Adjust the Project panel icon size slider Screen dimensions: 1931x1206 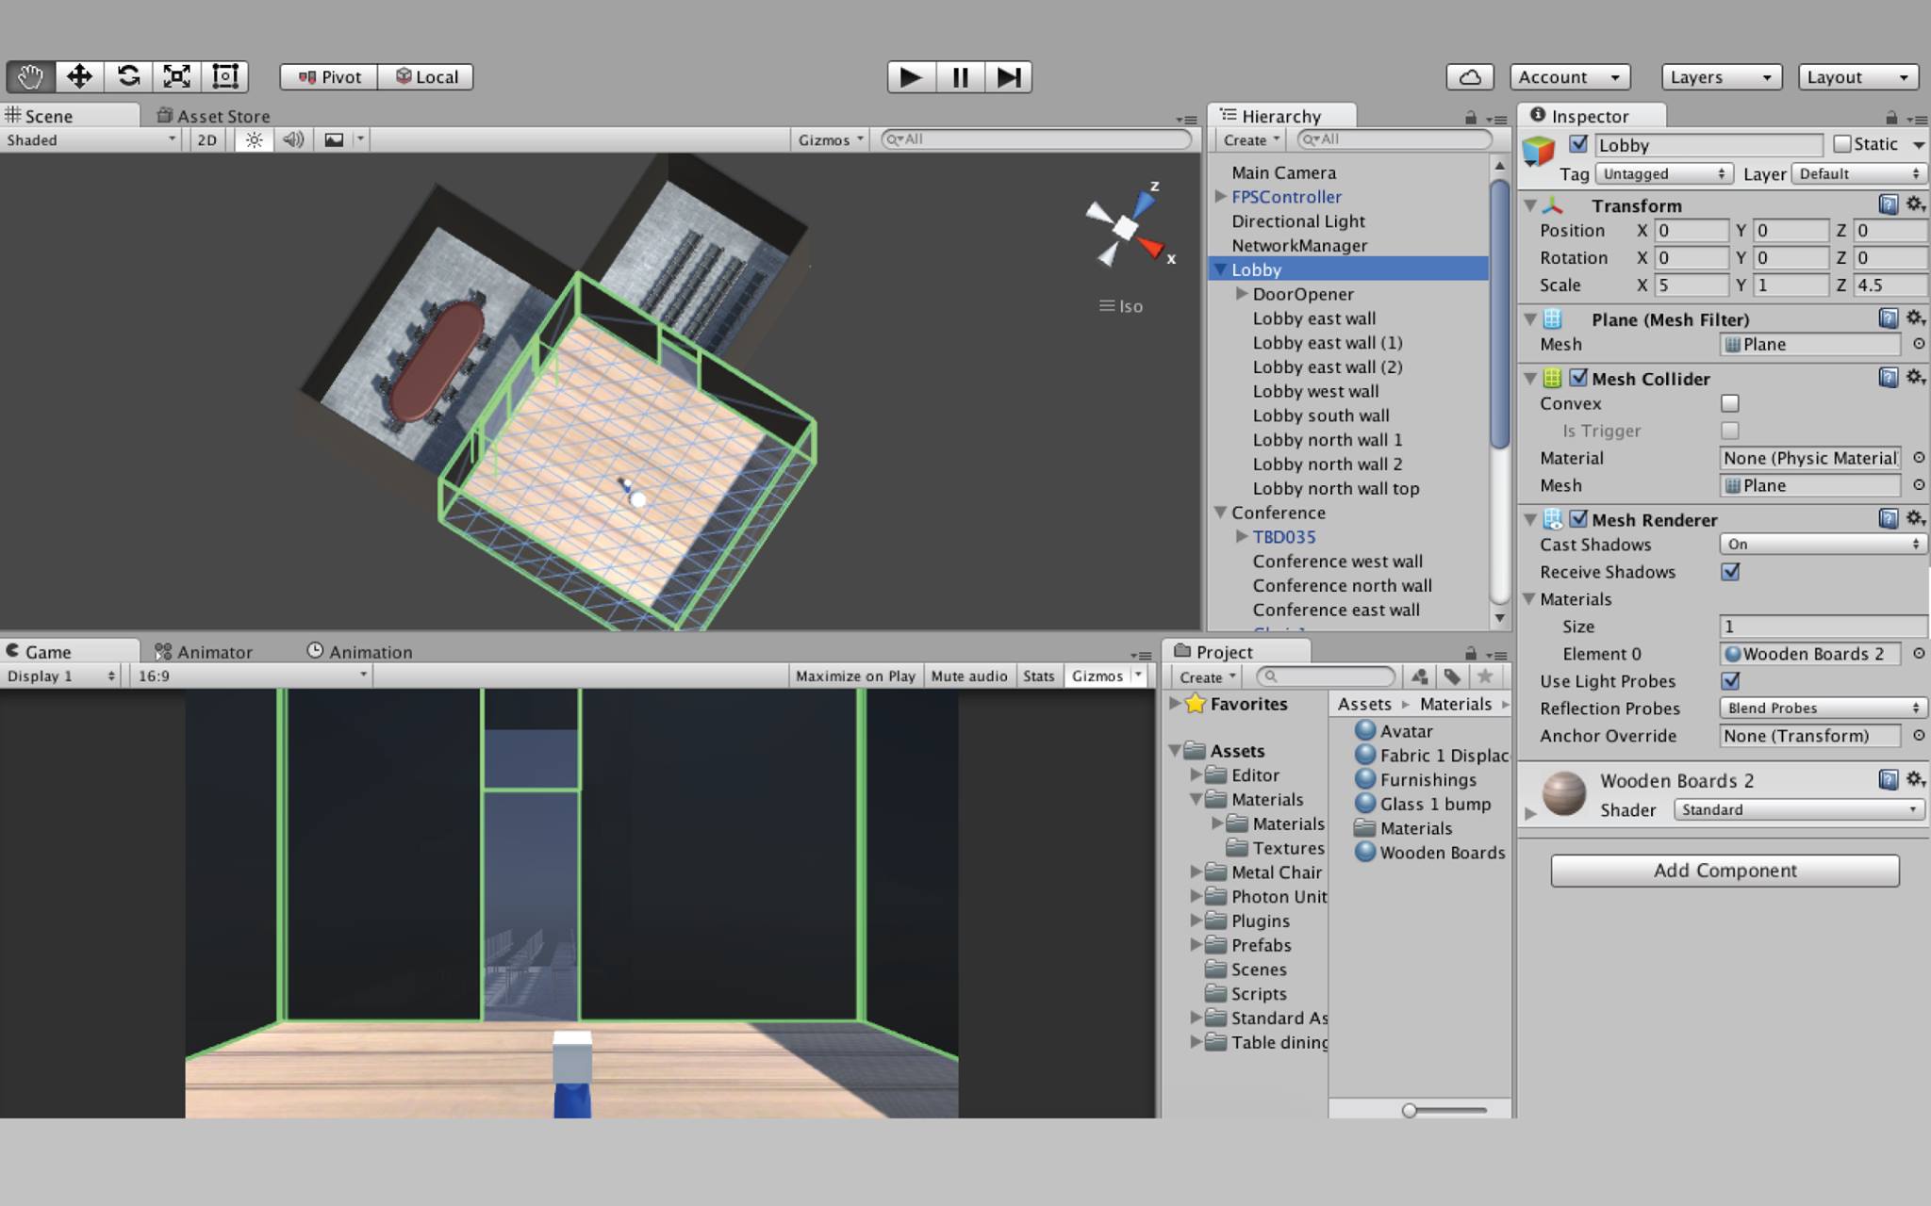[1410, 1110]
